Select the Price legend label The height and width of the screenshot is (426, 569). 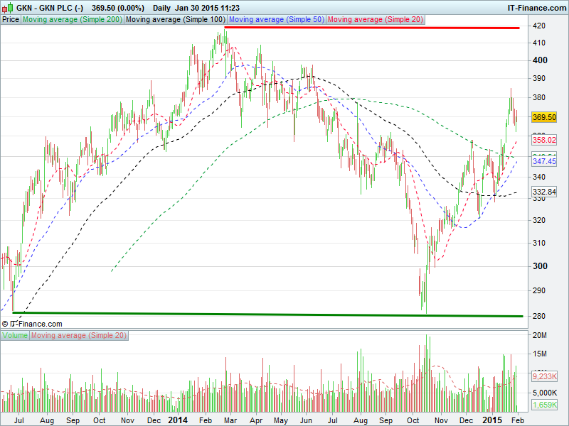pos(11,20)
